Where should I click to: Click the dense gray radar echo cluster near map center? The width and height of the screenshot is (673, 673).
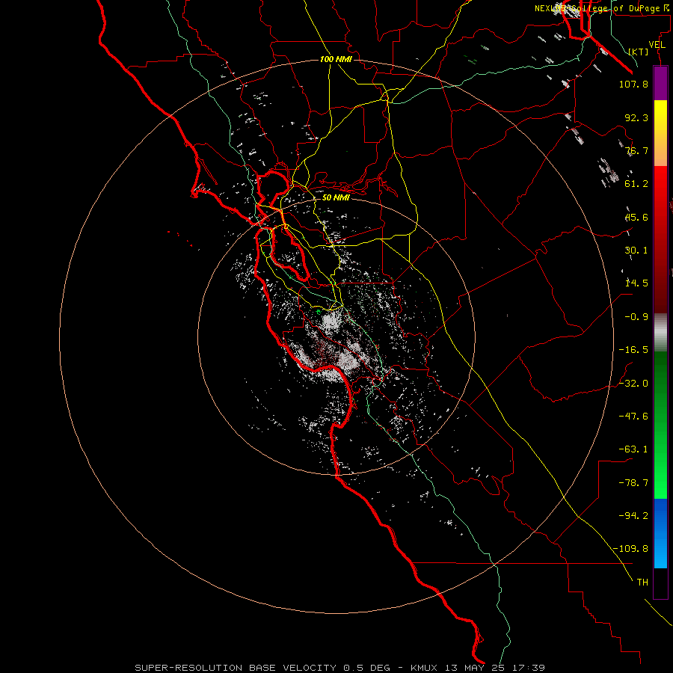coord(331,322)
